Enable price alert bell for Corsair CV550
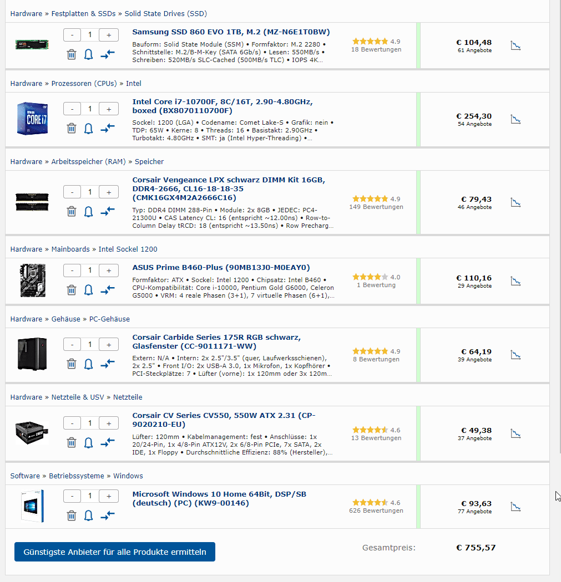Image resolution: width=561 pixels, height=582 pixels. click(x=88, y=442)
